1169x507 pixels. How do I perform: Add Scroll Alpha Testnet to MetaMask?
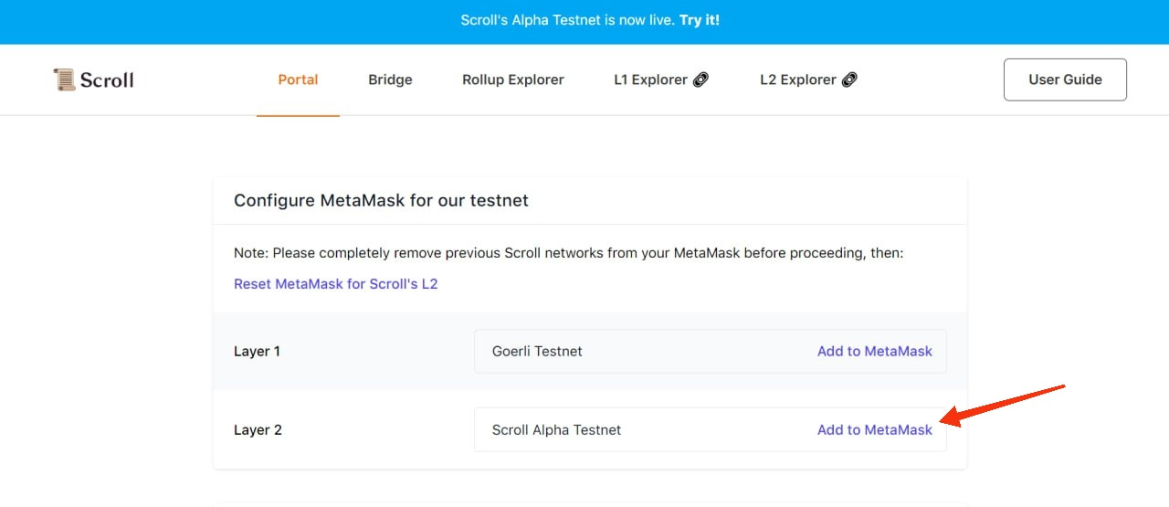(x=875, y=429)
